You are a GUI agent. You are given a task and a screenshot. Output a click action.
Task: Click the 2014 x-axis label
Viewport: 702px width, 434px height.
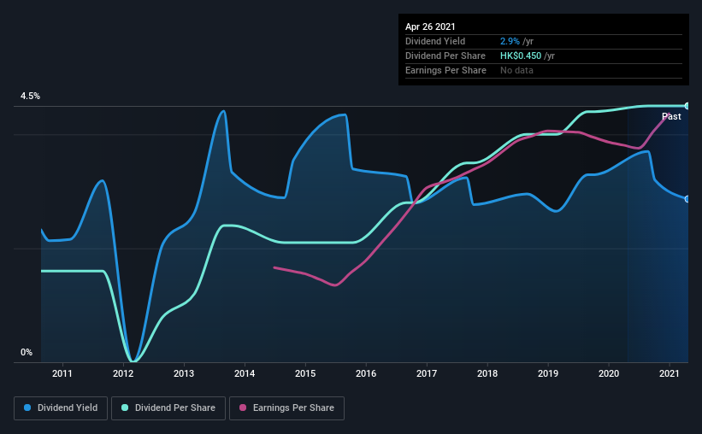click(245, 373)
